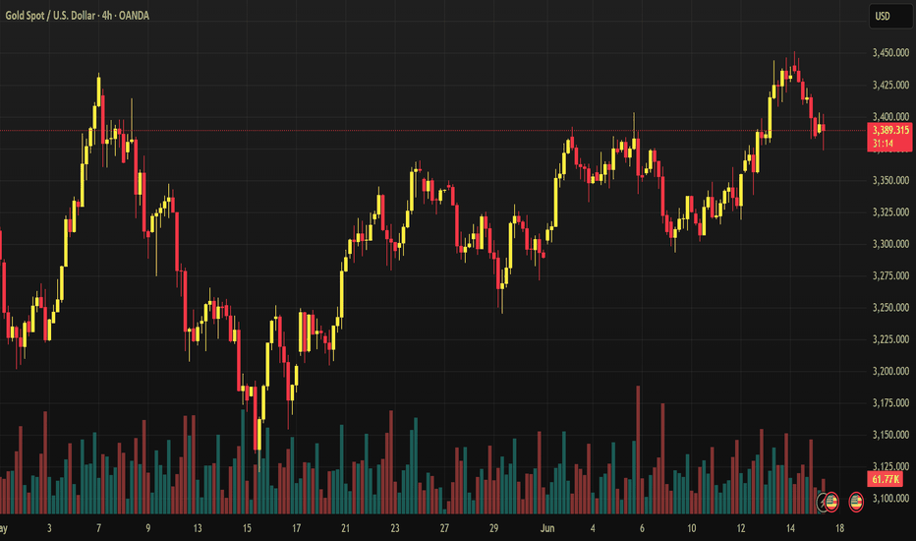Click the Jun label on the time axis

coord(547,528)
